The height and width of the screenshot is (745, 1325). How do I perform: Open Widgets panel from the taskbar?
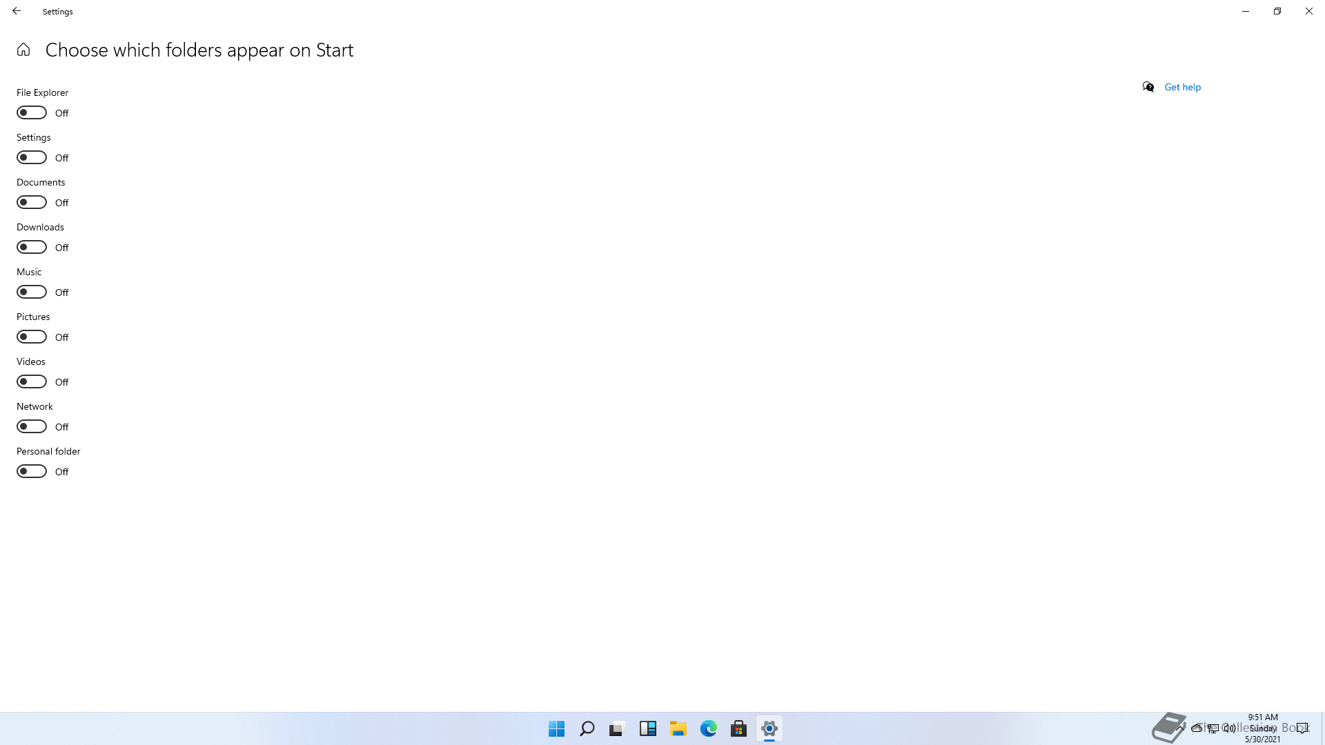point(648,728)
